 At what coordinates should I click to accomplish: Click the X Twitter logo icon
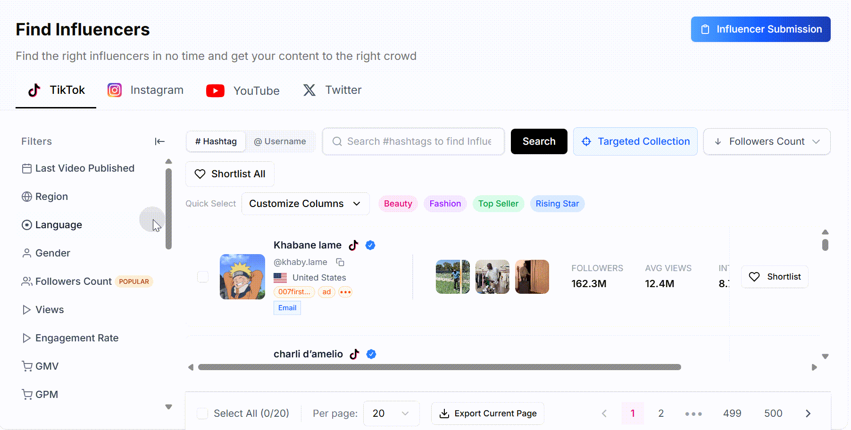309,90
